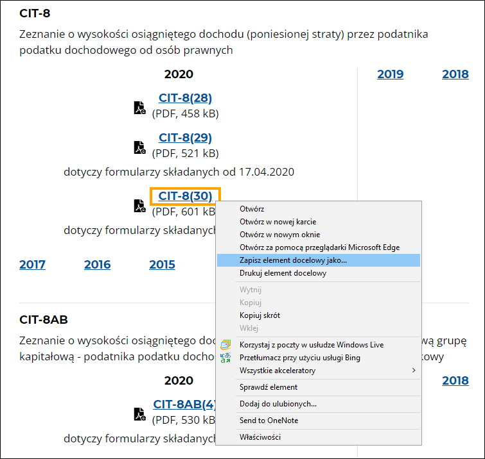
Task: Click PDF icon next to CIT-8(30)
Action: (139, 206)
